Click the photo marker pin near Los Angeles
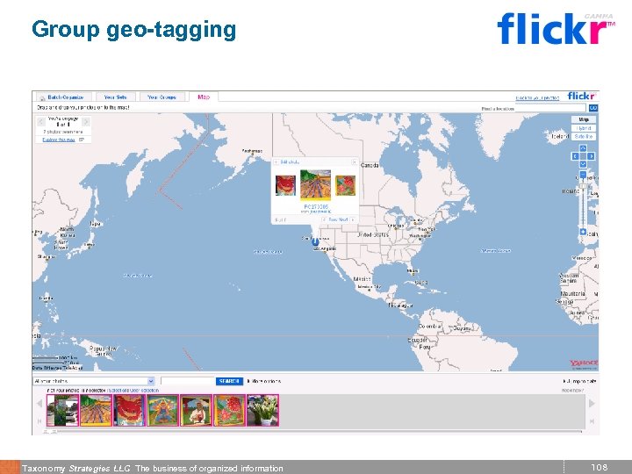 pyautogui.click(x=315, y=242)
